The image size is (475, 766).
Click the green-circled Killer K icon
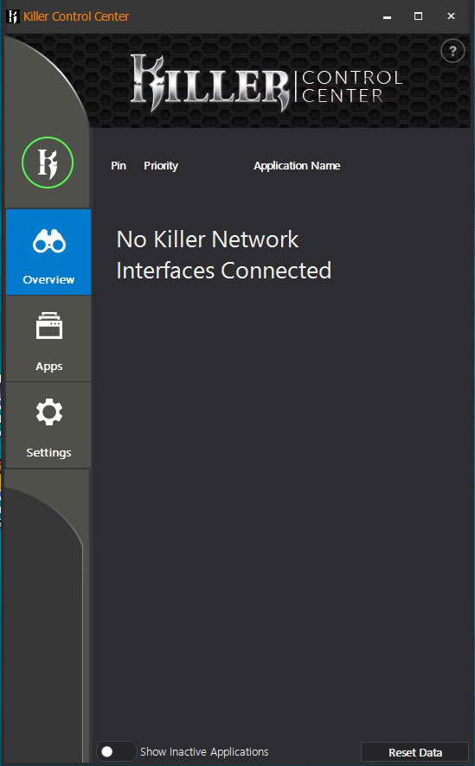(48, 163)
